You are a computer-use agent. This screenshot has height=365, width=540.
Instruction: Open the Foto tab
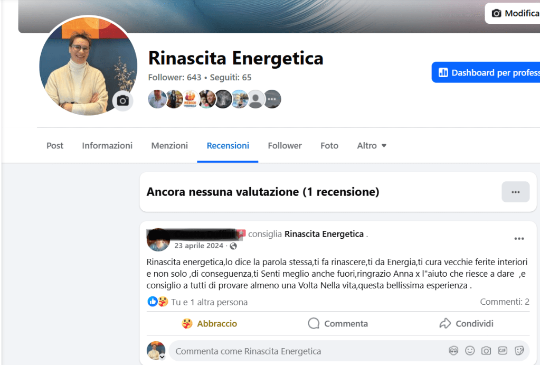tap(329, 145)
